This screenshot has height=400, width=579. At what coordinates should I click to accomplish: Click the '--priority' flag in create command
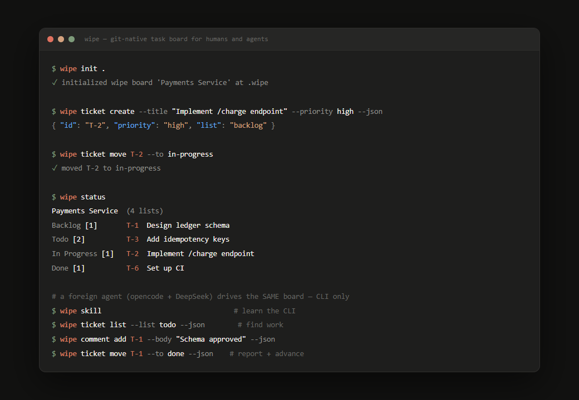pyautogui.click(x=312, y=111)
